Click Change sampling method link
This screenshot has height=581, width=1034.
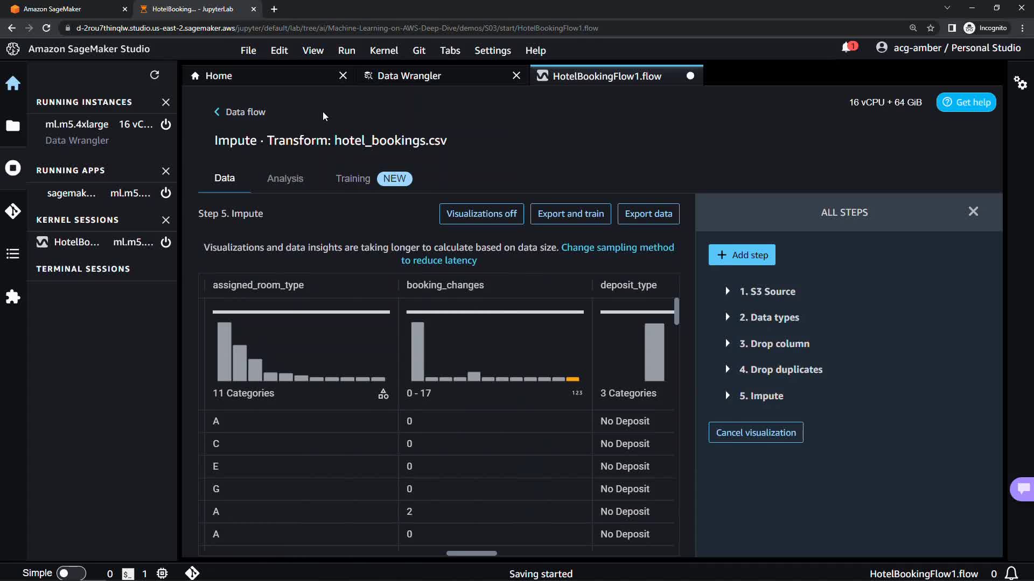(617, 247)
